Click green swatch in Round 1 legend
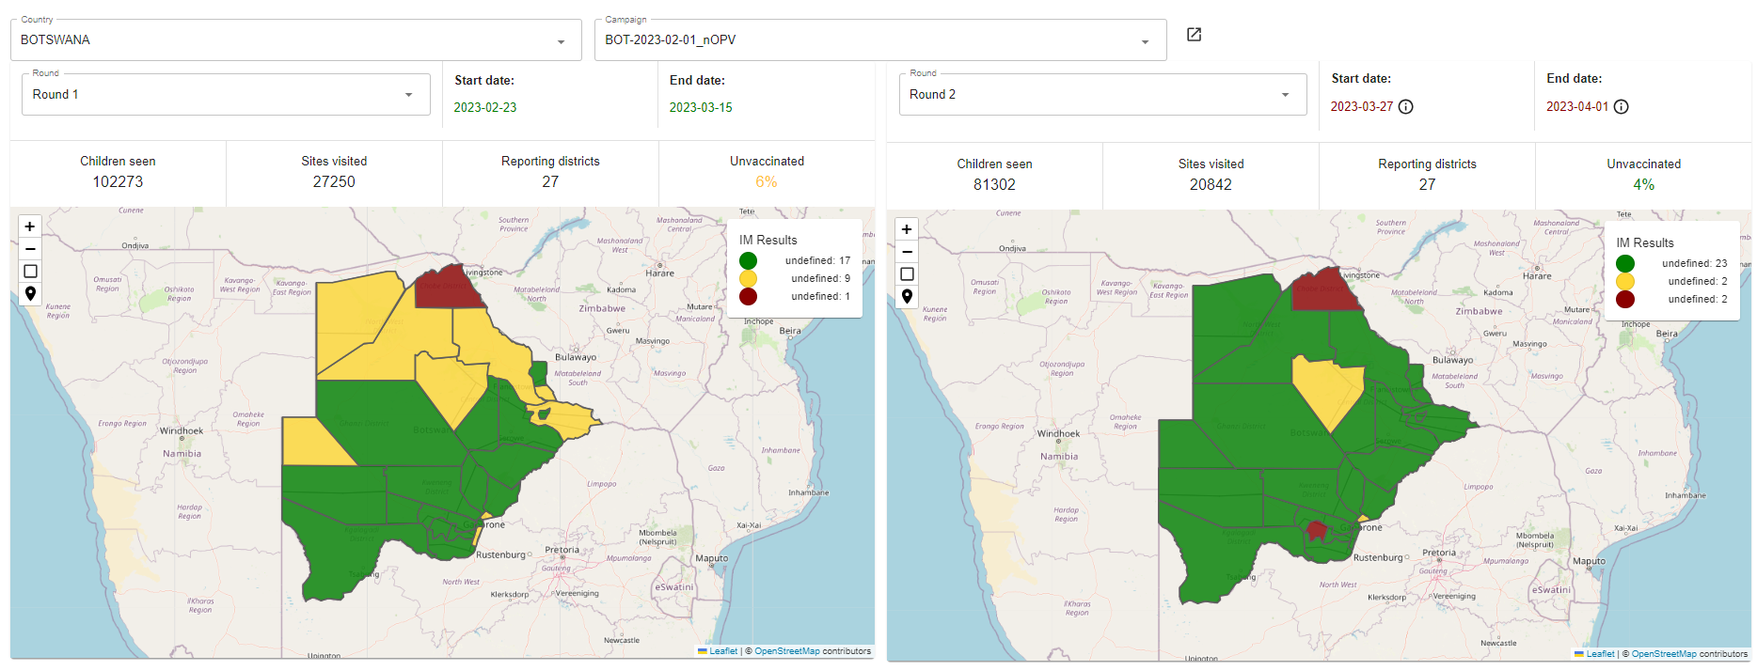This screenshot has height=671, width=1757. [749, 261]
